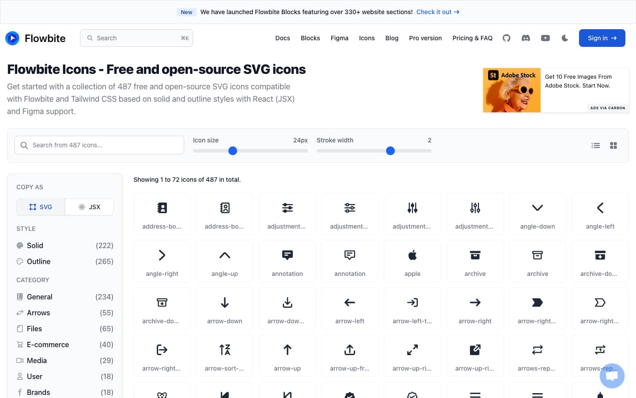Select the arrow-sort icon card
This screenshot has height=398, width=636.
click(x=225, y=356)
